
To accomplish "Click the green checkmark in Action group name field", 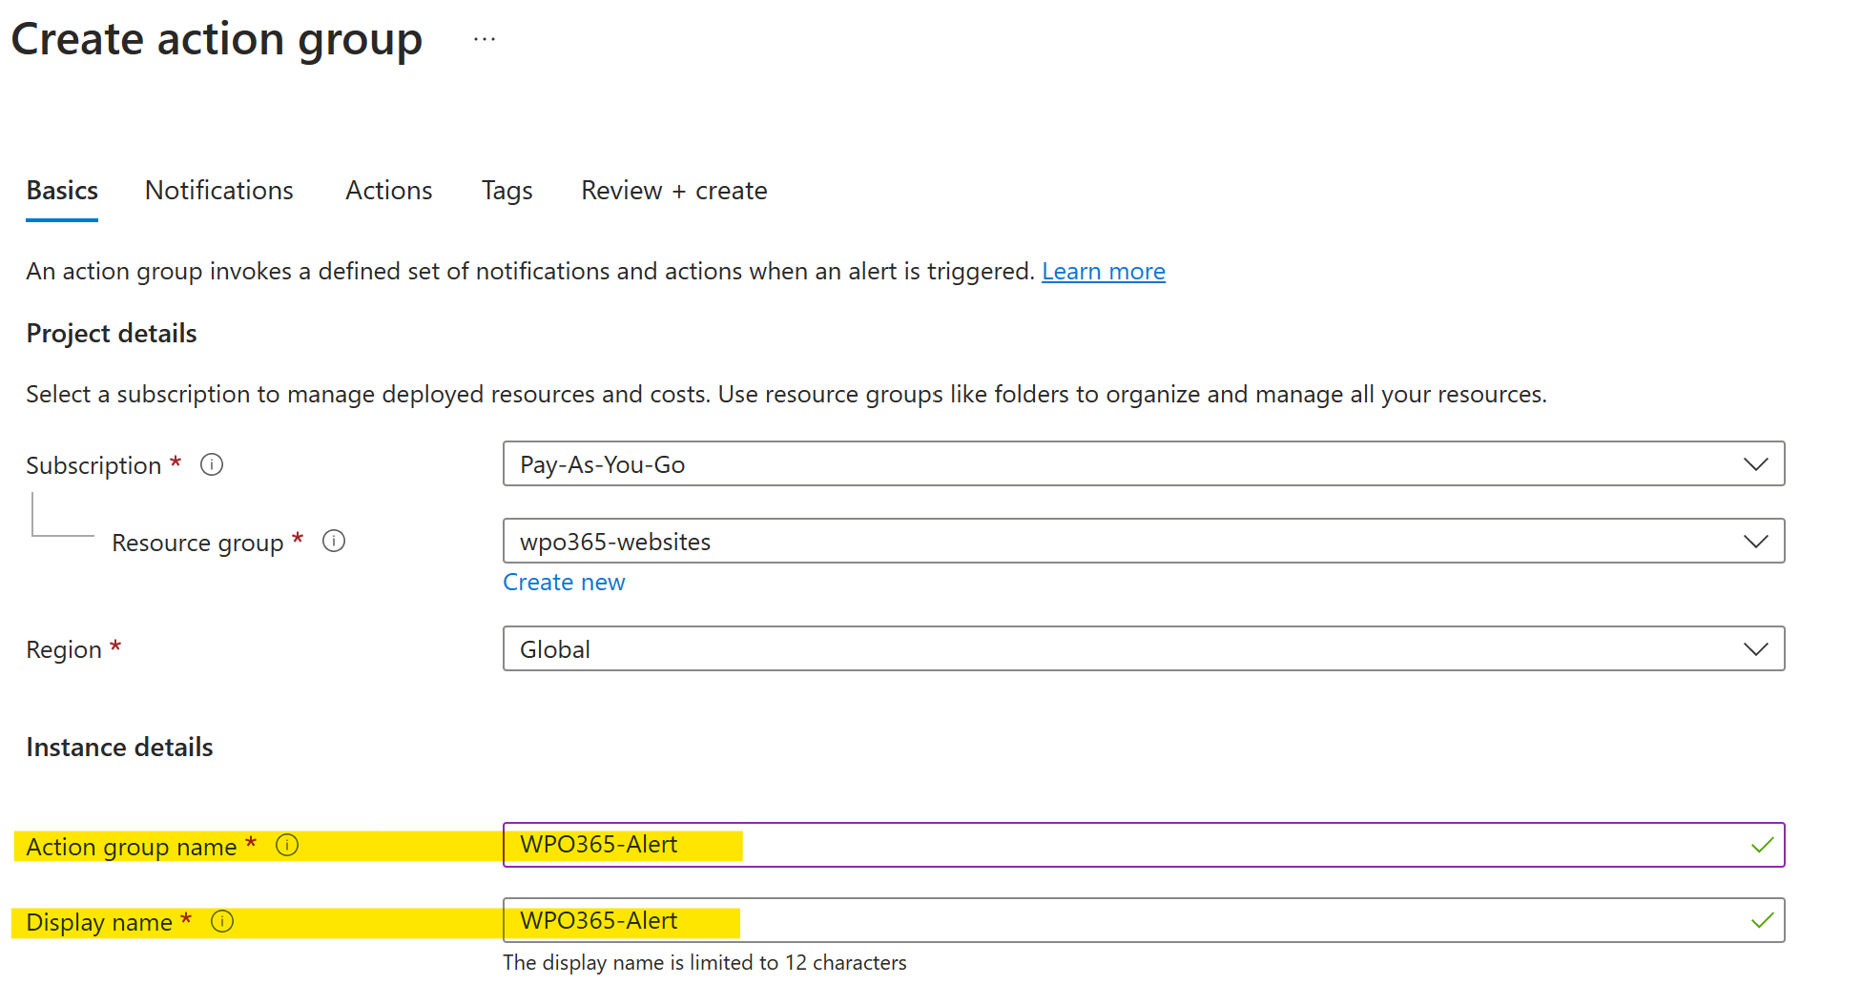I will [x=1762, y=845].
